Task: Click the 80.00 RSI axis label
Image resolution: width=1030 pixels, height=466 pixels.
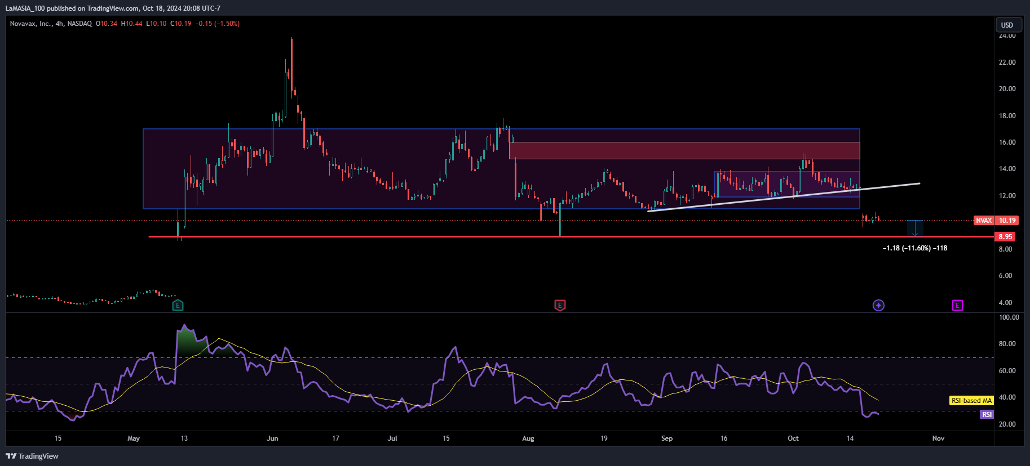Action: pyautogui.click(x=1007, y=344)
